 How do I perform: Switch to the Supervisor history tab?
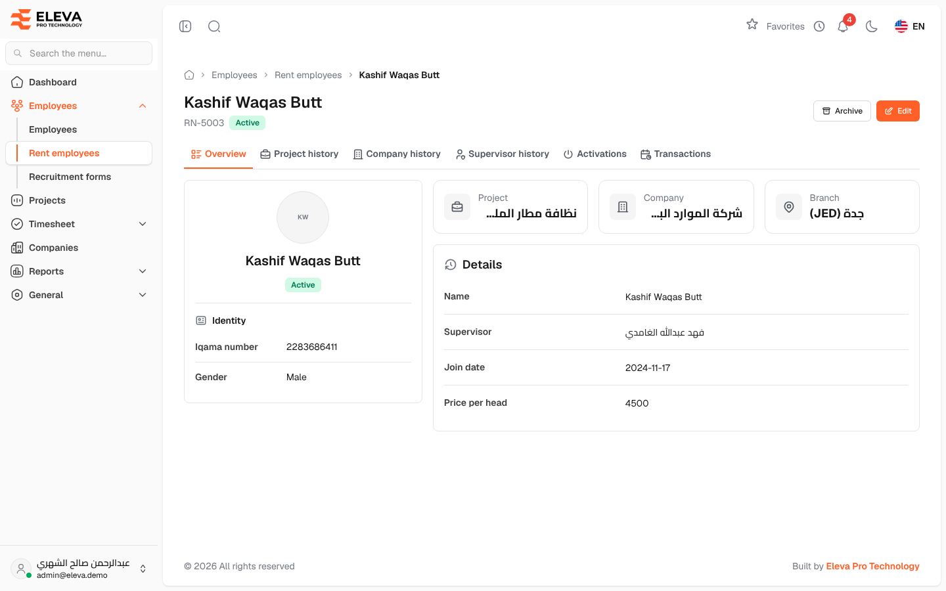tap(503, 154)
